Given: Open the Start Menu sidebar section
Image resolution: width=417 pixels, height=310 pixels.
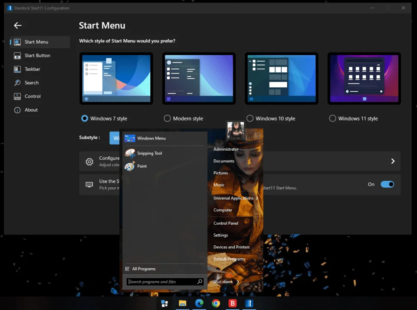Looking at the screenshot, I should point(40,42).
